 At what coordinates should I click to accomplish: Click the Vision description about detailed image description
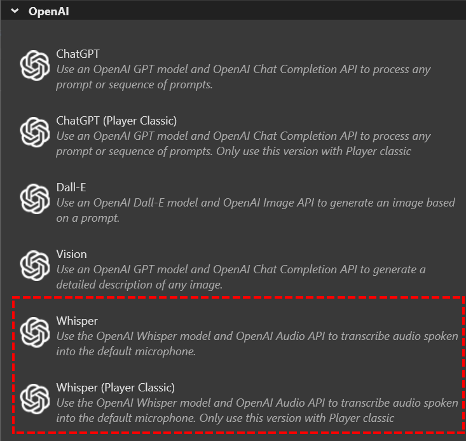point(241,277)
